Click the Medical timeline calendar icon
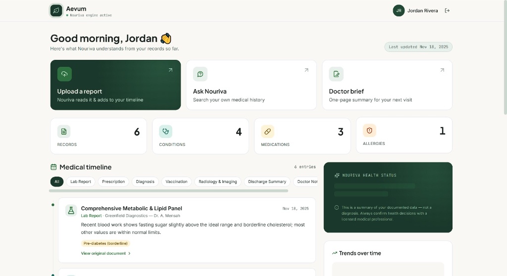The width and height of the screenshot is (507, 276). click(53, 167)
